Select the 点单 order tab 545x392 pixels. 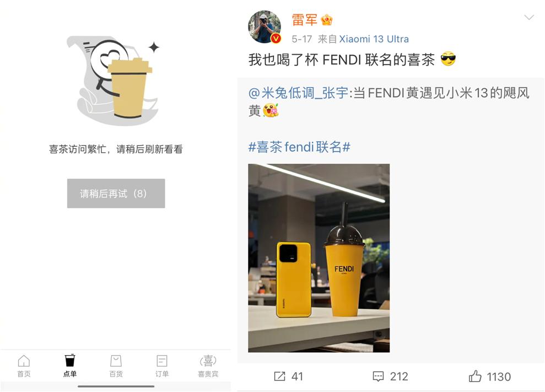[70, 366]
